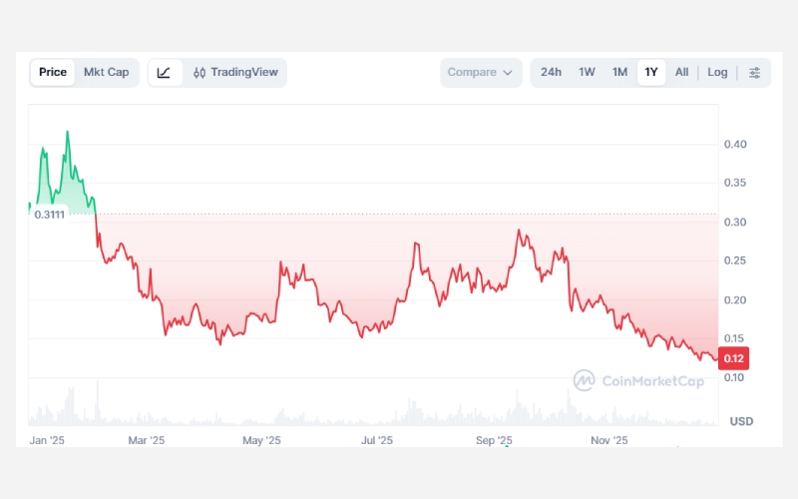This screenshot has width=798, height=499.
Task: Show the All time range
Action: (x=681, y=73)
